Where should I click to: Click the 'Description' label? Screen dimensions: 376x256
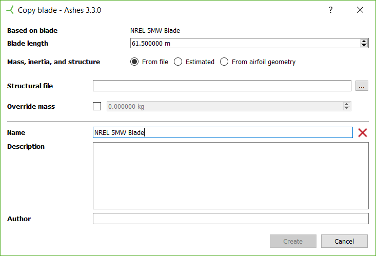point(26,146)
